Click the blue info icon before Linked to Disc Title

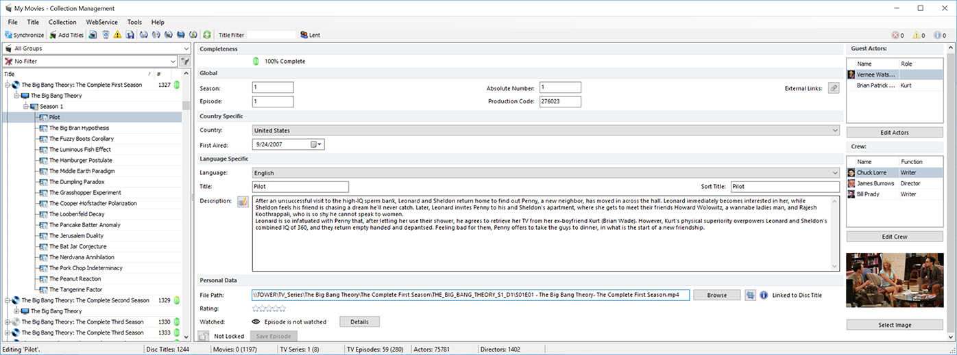764,295
